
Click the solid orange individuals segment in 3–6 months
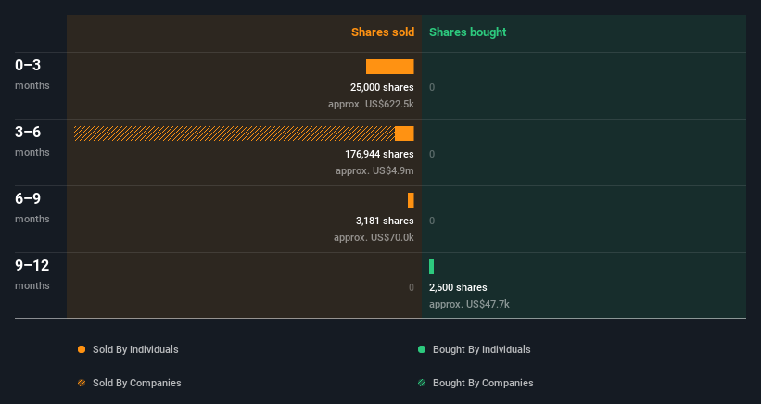(404, 133)
